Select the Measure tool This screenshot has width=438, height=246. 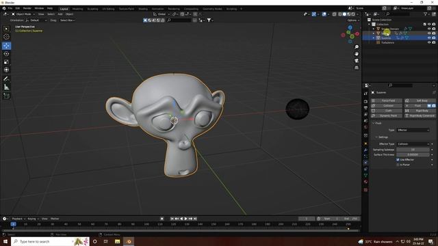[6, 87]
